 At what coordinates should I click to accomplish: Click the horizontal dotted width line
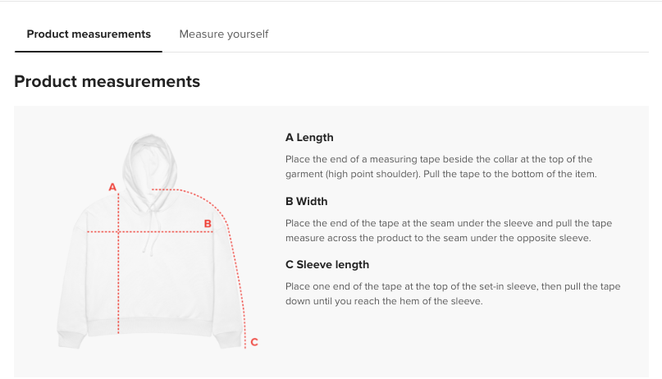click(164, 231)
